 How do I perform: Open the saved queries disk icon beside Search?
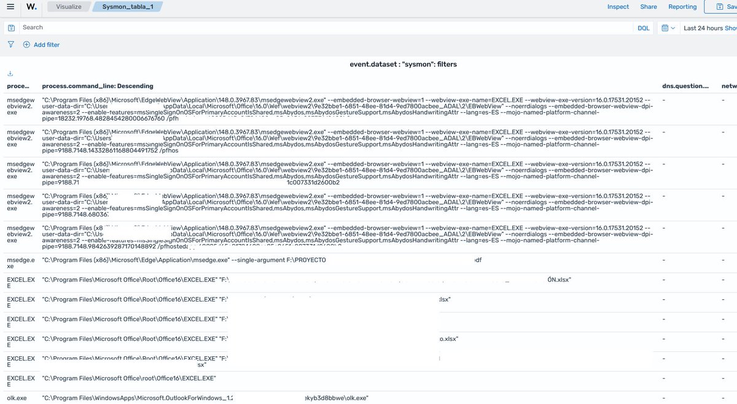click(x=12, y=28)
